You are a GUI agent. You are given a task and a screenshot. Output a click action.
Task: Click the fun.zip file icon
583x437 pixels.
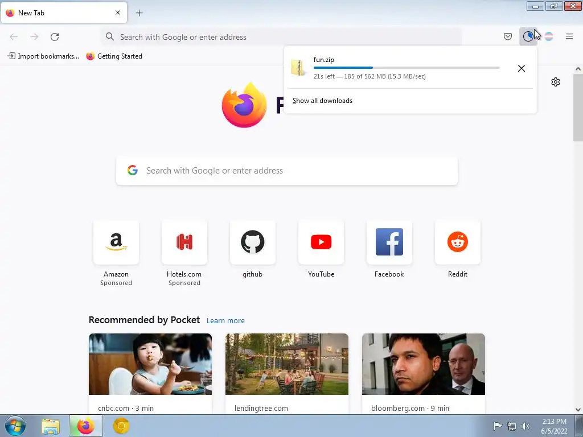pyautogui.click(x=298, y=68)
